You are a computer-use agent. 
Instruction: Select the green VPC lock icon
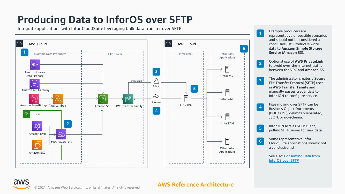click(26, 114)
